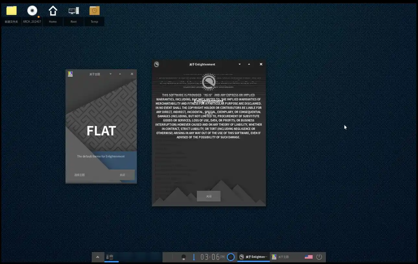Switch keyboard layout via the US flag
Screen dimensions: 418x264
[x=308, y=257]
